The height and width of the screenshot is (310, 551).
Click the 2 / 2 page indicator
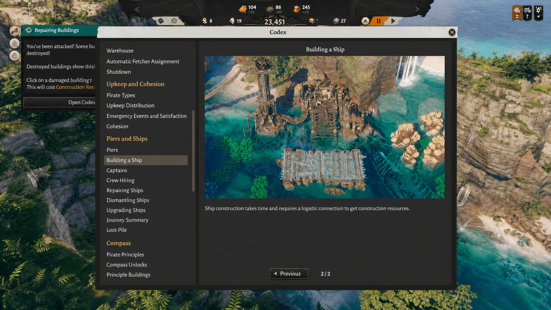pos(325,274)
